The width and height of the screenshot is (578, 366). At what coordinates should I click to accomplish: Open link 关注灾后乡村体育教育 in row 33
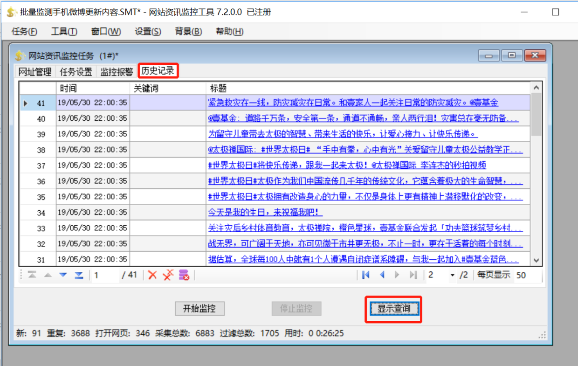(x=365, y=228)
